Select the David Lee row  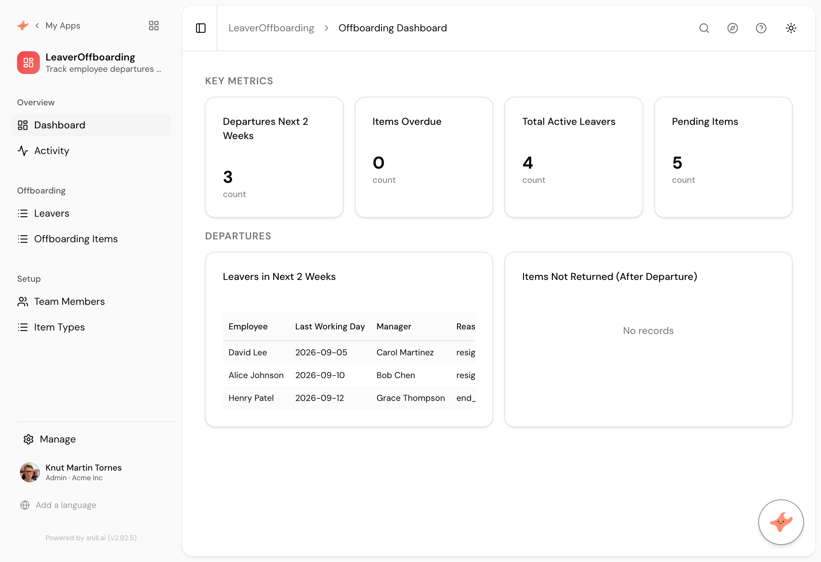click(x=349, y=352)
